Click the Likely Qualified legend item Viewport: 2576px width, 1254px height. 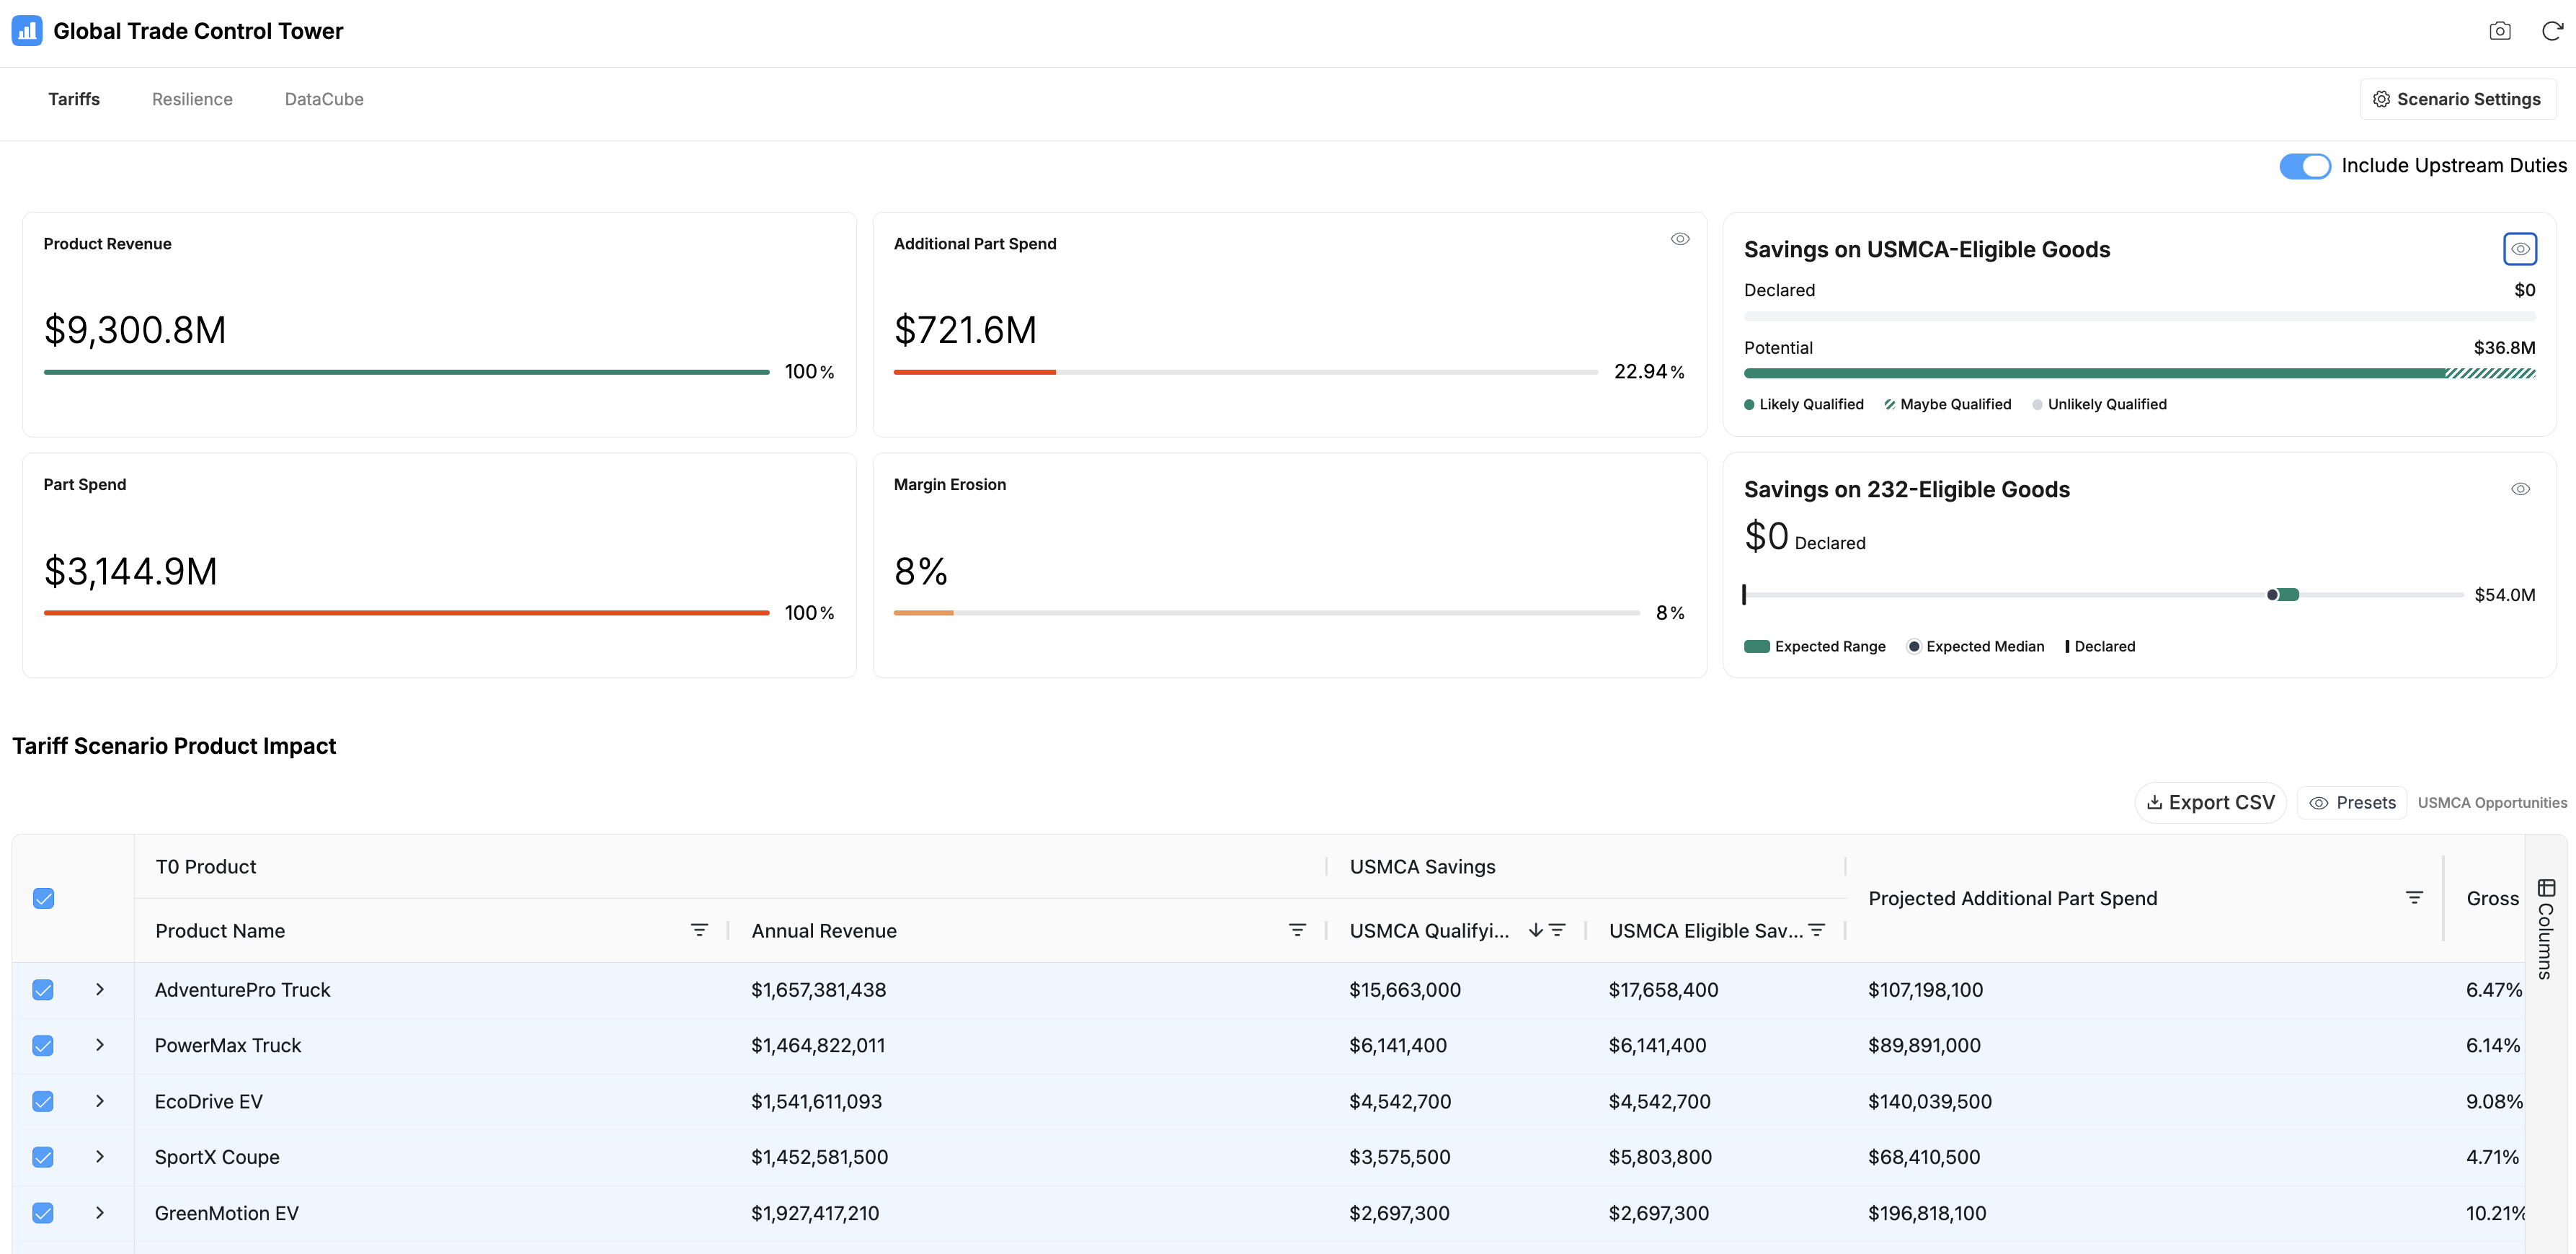[1804, 405]
